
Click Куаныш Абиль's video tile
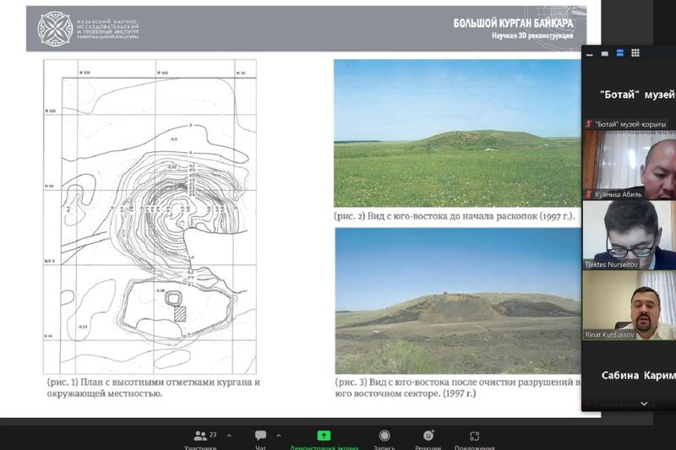point(629,164)
